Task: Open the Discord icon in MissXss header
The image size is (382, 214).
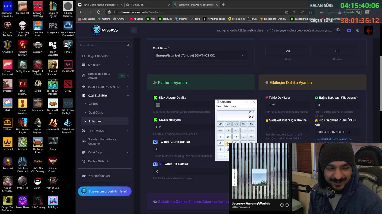Action: pyautogui.click(x=349, y=30)
